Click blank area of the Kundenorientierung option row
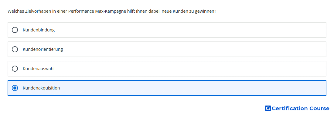This screenshot has height=114, width=334. pos(192,49)
